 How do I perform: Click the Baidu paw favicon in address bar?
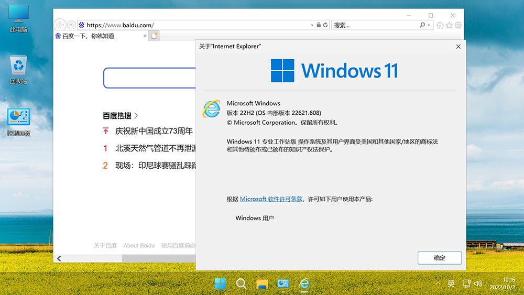click(x=82, y=25)
